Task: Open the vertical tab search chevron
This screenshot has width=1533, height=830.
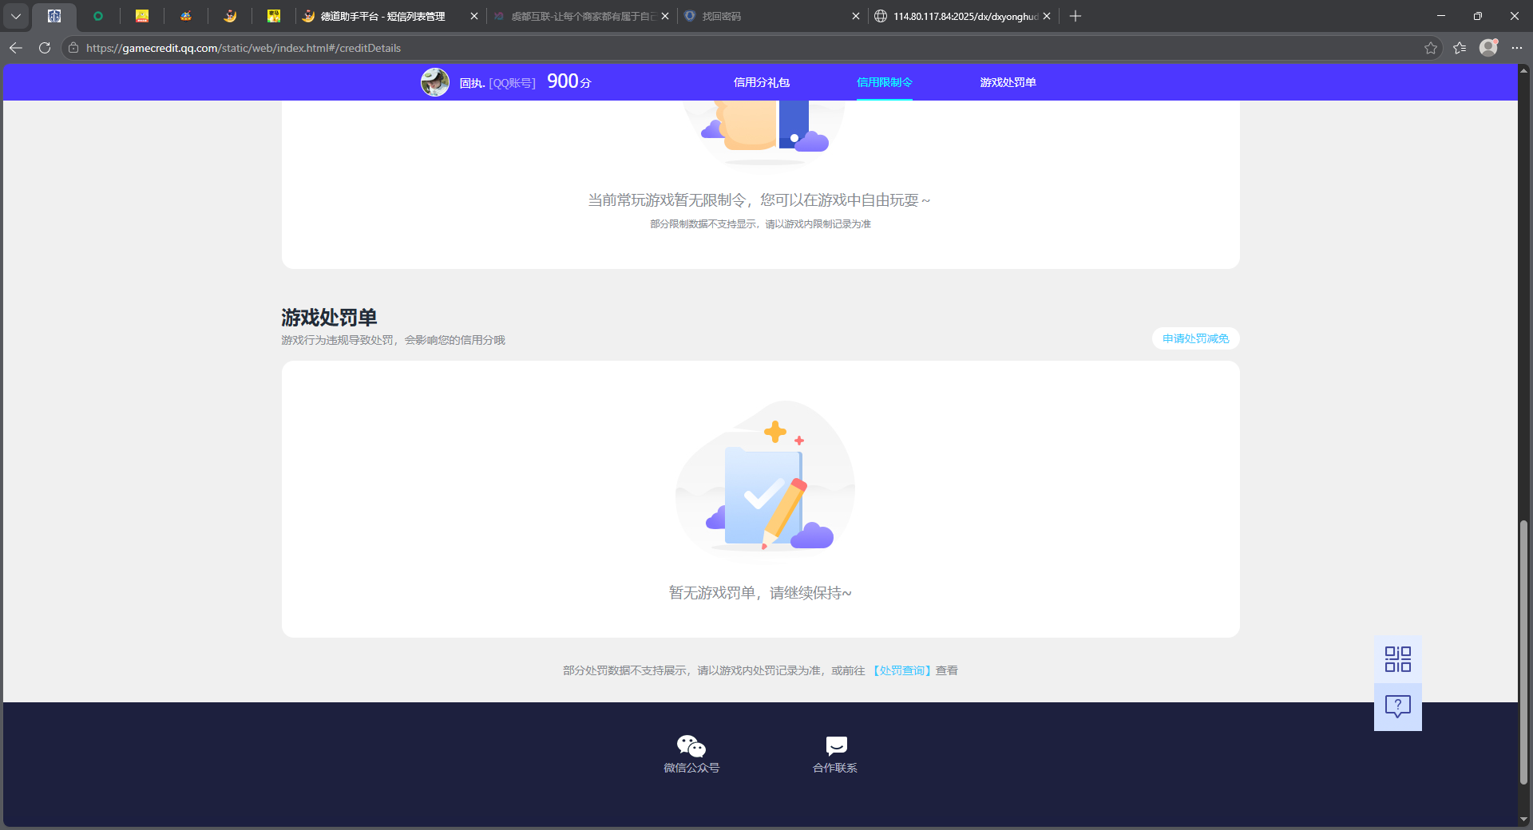Action: (x=16, y=16)
